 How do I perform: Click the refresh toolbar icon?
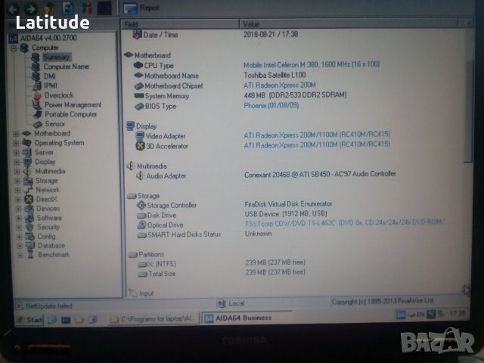click(67, 8)
